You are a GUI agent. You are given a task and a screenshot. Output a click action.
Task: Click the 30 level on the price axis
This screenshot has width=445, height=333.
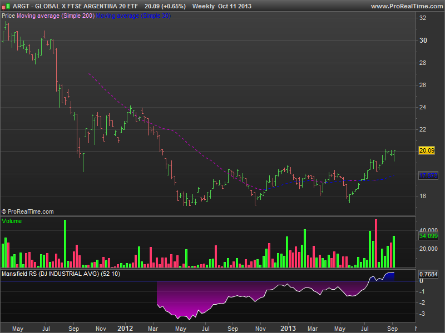(x=423, y=41)
